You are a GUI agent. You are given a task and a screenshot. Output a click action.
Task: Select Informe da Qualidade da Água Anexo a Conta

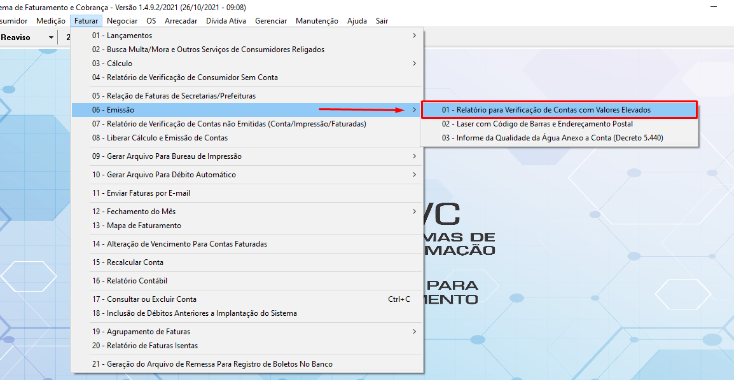552,138
